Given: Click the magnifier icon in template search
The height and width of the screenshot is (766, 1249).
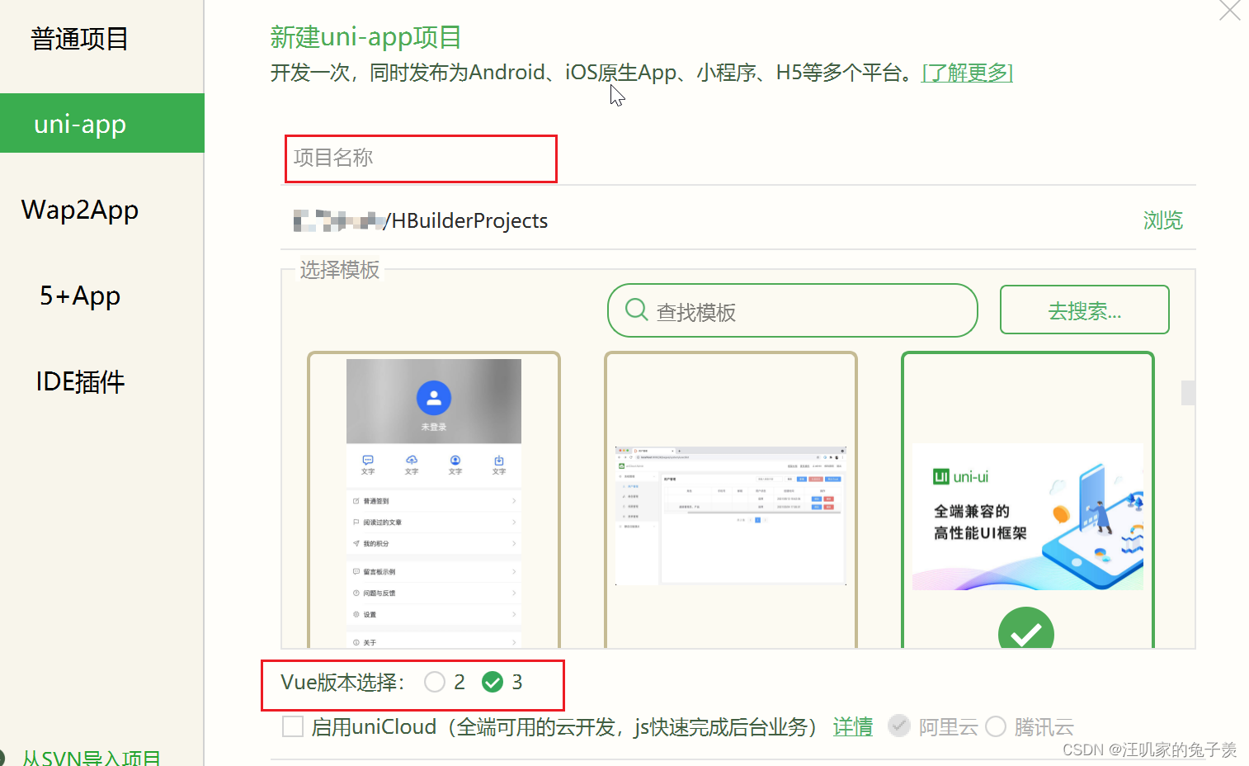Looking at the screenshot, I should [636, 310].
